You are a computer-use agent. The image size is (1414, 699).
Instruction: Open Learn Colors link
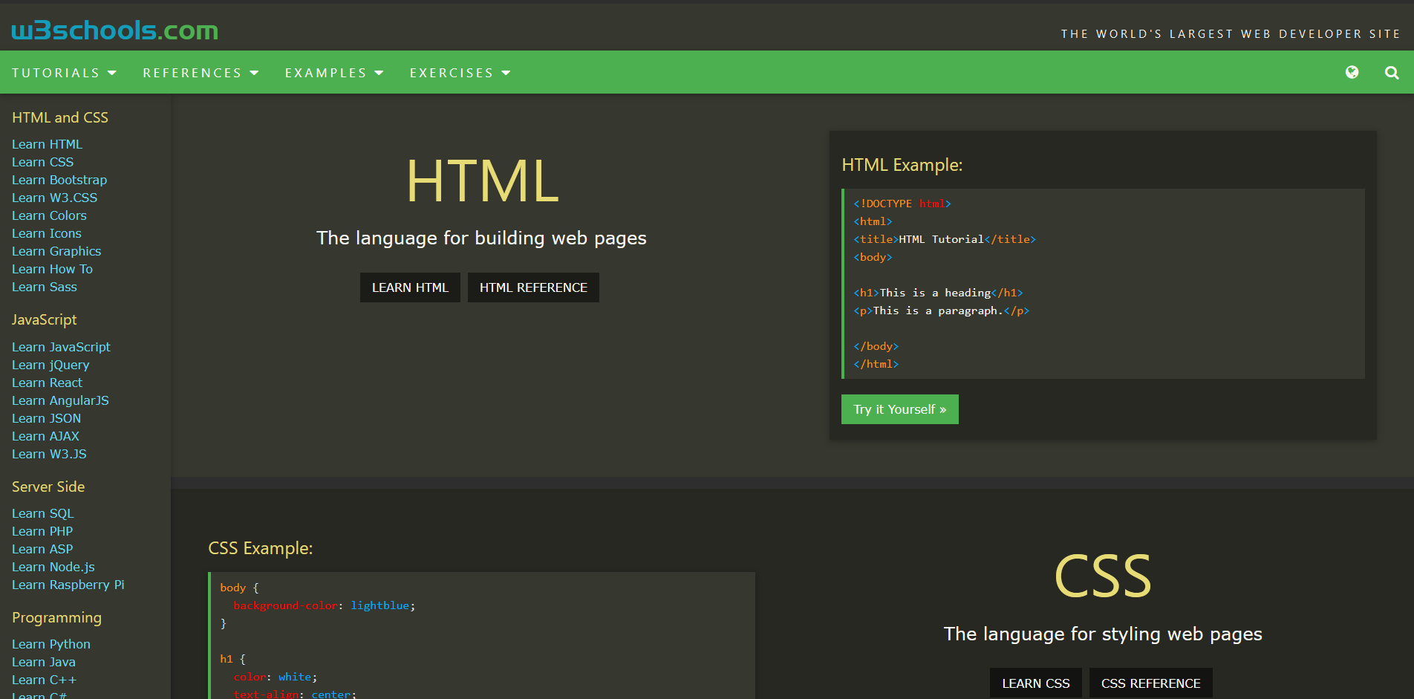pyautogui.click(x=49, y=215)
